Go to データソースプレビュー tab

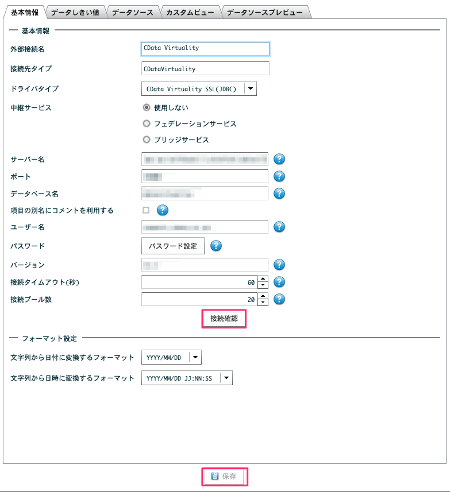pyautogui.click(x=265, y=12)
